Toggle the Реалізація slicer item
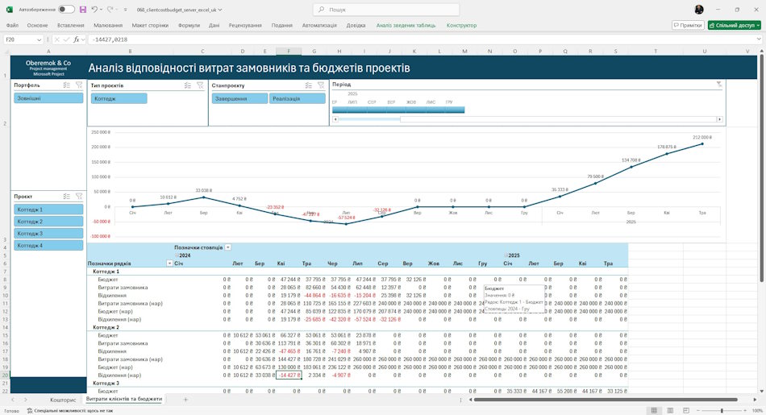 297,98
